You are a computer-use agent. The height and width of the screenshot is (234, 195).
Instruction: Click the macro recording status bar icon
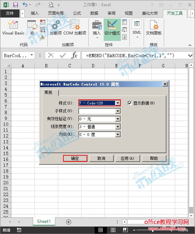coord(19,230)
